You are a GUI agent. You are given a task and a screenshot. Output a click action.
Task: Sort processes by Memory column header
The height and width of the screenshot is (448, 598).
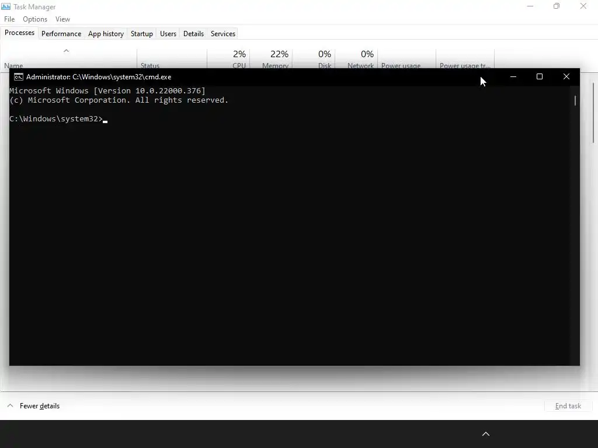tap(271, 60)
